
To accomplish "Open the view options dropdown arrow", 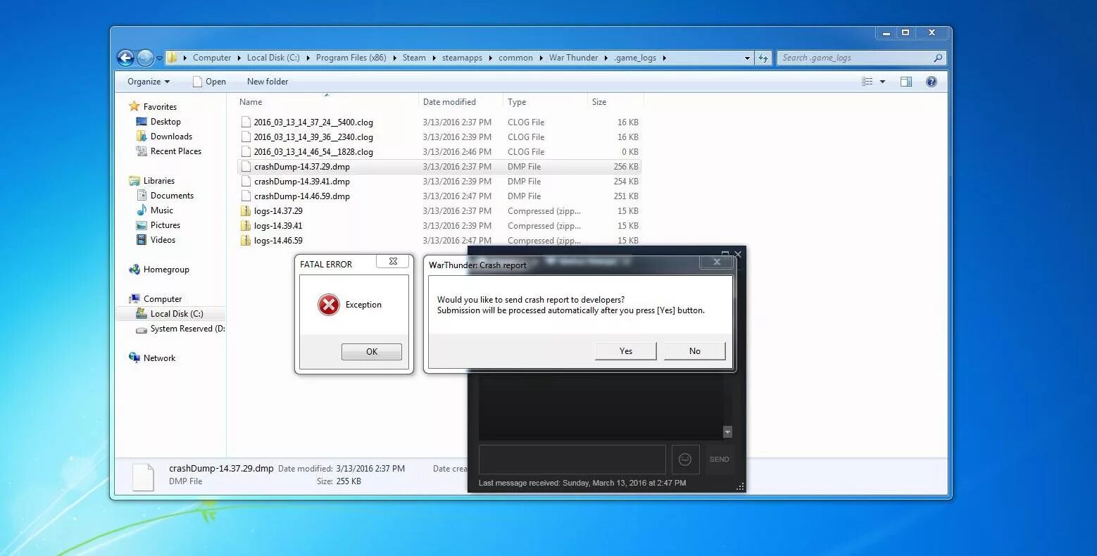I will 882,82.
